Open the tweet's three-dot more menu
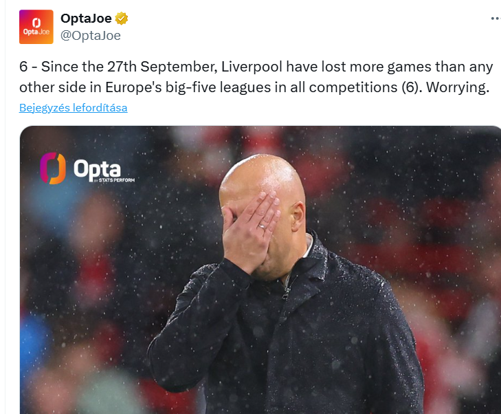501x414 pixels. (x=496, y=19)
